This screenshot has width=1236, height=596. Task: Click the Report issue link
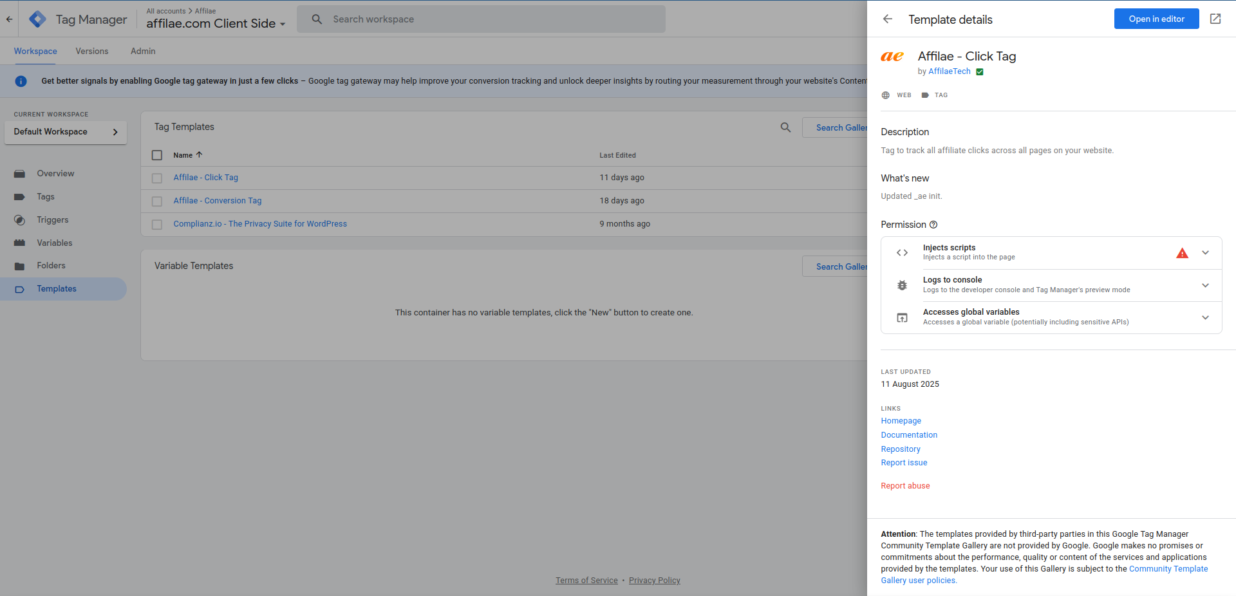coord(904,463)
